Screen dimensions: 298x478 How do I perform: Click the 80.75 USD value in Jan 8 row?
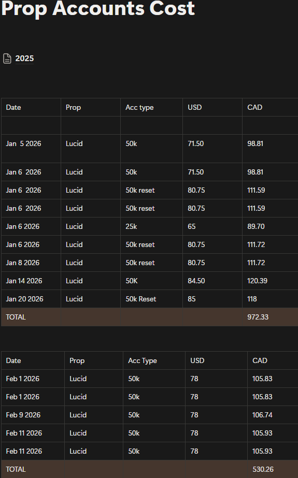tap(196, 263)
